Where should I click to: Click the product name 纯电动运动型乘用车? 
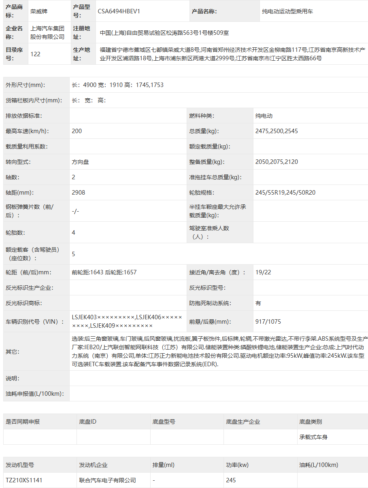(287, 11)
